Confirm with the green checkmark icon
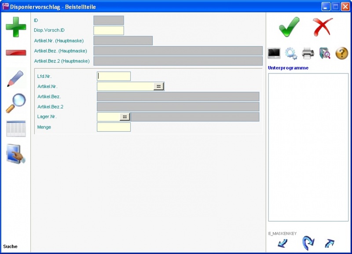352x254 pixels. 289,27
